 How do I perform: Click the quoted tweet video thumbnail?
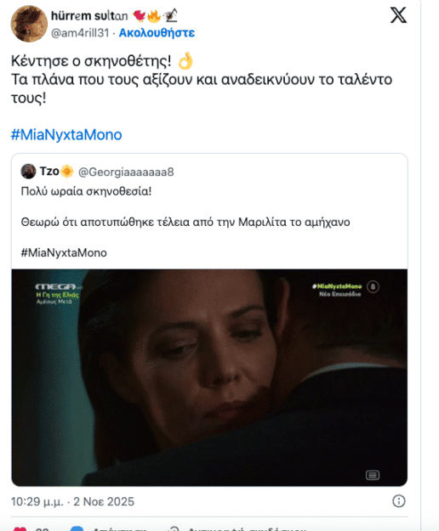tap(209, 377)
